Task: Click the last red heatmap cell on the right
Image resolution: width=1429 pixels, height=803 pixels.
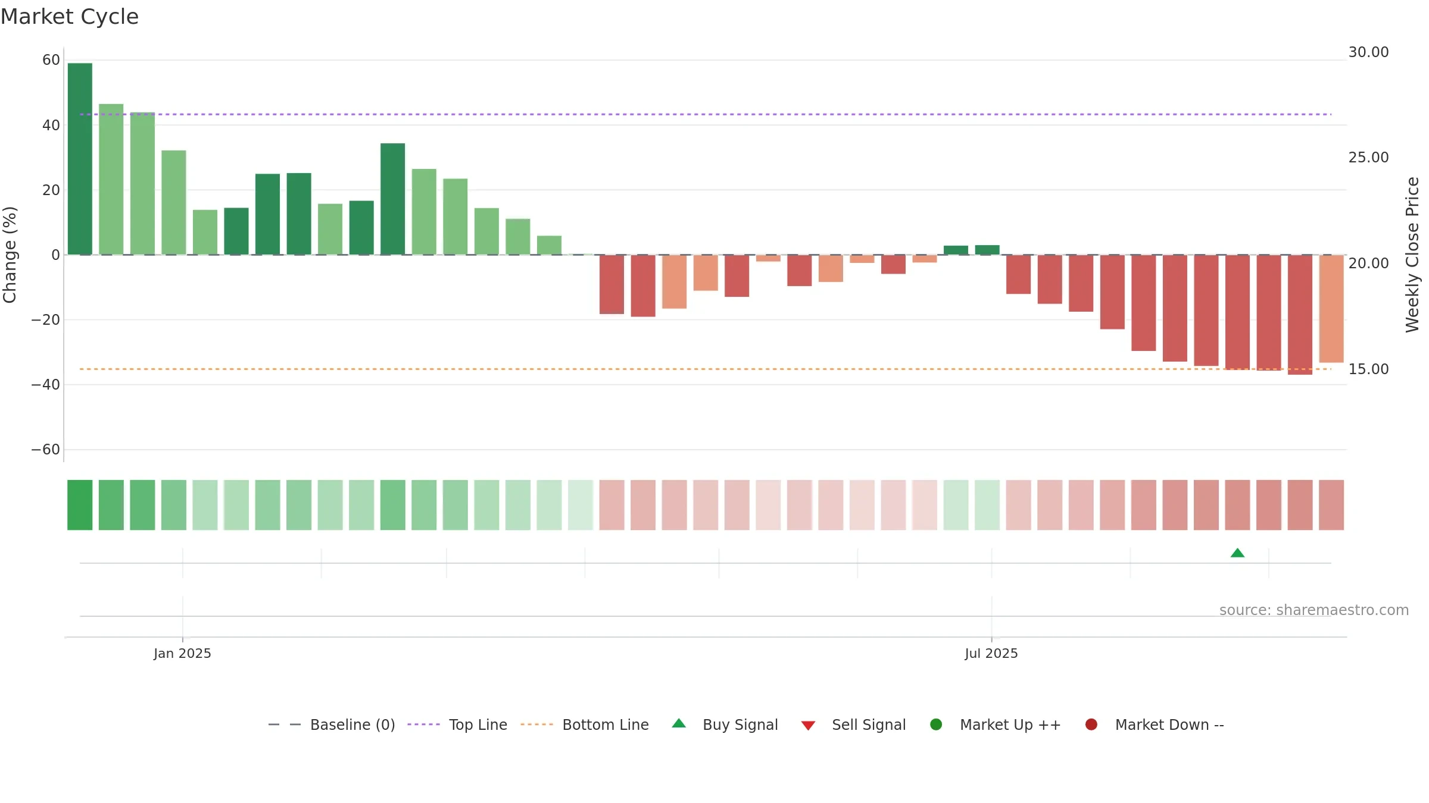Action: tap(1331, 505)
